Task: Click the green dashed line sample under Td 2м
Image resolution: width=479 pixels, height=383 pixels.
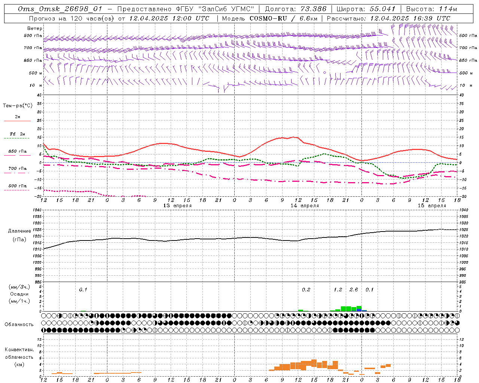Action: [17, 138]
